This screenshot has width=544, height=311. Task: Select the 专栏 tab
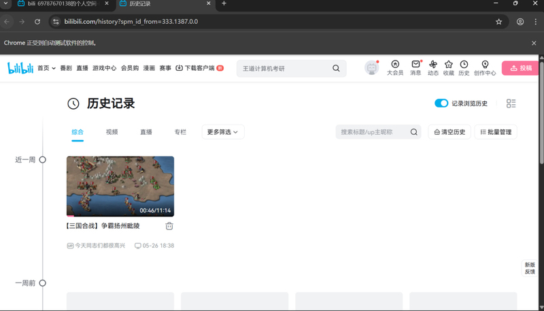coord(180,132)
